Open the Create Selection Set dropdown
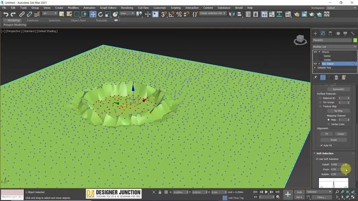This screenshot has height=201, width=358. coord(213,13)
